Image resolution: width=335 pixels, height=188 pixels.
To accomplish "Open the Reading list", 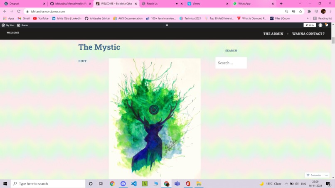I will pos(323,18).
